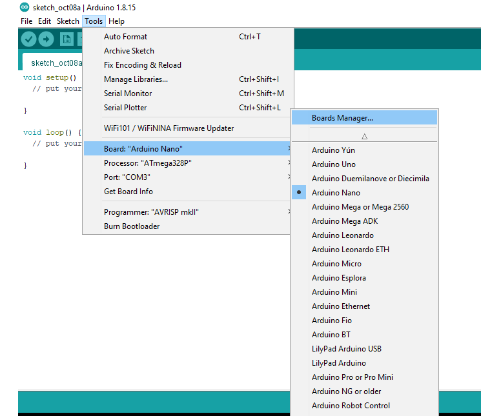
Task: Select the Arduino Ethernet board
Action: [x=364, y=306]
